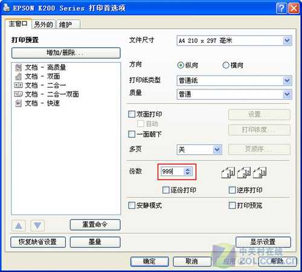The image size is (302, 272).
Task: Click the 显示设置 button
Action: [x=263, y=242]
